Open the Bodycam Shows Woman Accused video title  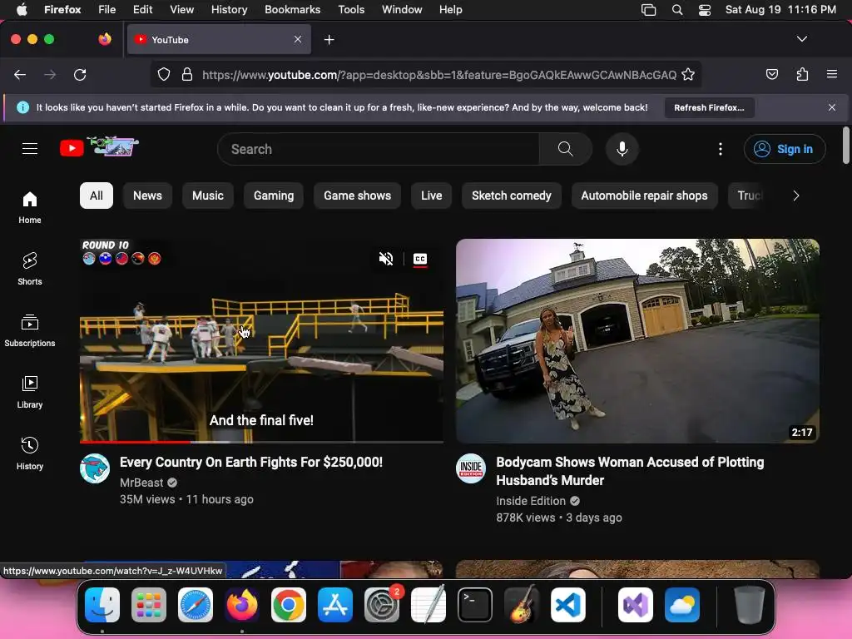tap(630, 471)
